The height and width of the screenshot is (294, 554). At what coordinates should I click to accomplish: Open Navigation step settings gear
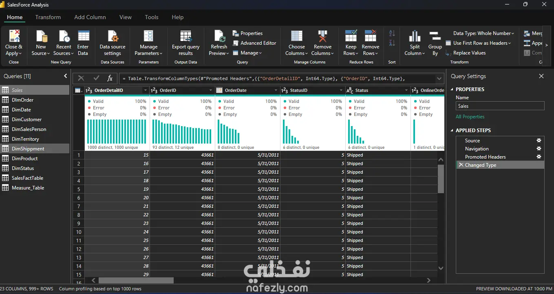[x=539, y=149]
